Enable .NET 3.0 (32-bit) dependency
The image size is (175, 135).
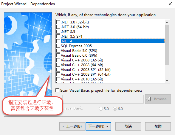tap(58, 22)
